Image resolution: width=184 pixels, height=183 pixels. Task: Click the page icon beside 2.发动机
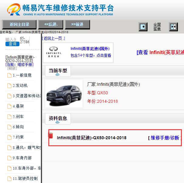(9, 86)
